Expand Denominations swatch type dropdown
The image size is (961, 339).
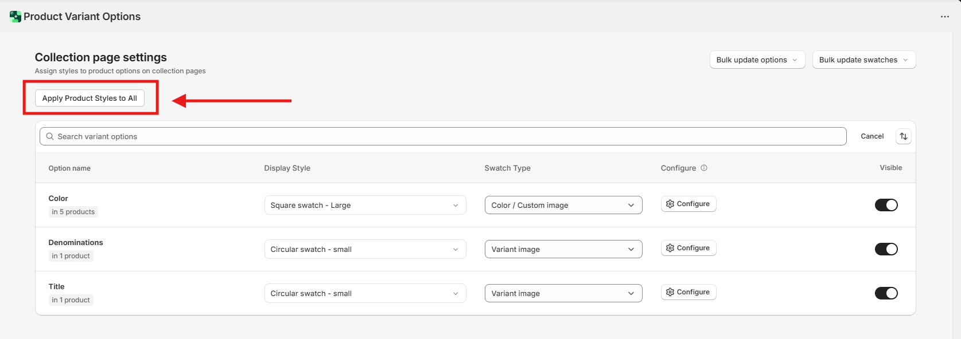563,249
